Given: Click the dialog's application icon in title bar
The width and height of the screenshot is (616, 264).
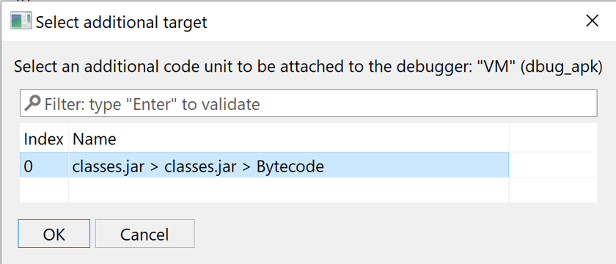Looking at the screenshot, I should click(21, 21).
